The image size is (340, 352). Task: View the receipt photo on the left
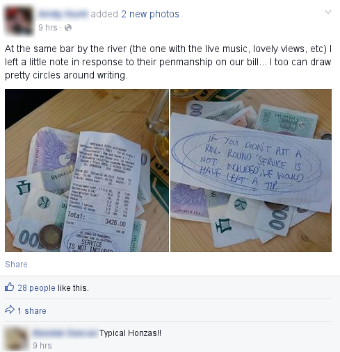87,170
